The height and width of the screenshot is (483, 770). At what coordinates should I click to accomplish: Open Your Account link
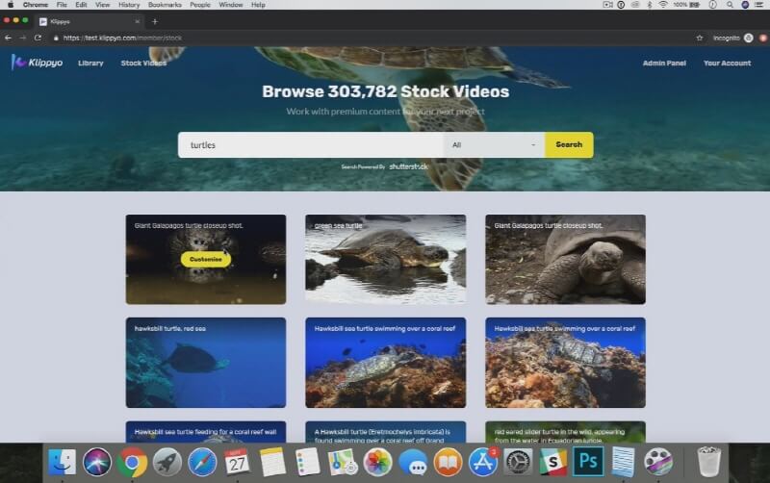click(727, 63)
